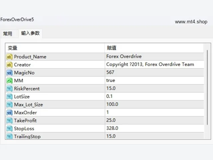Viewport: 213px width, 160px height.
Task: Select the RiskPercent variable name
Action: click(x=27, y=89)
